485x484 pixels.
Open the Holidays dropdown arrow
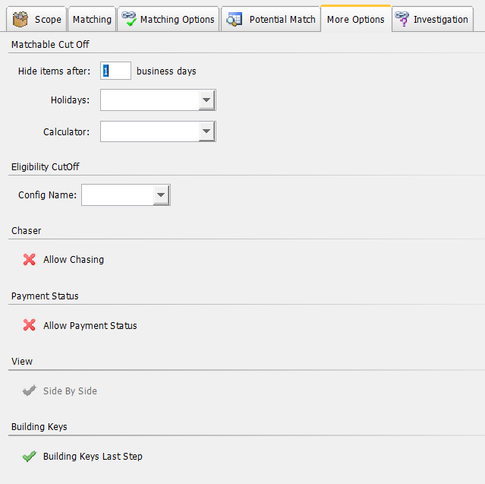(x=206, y=100)
